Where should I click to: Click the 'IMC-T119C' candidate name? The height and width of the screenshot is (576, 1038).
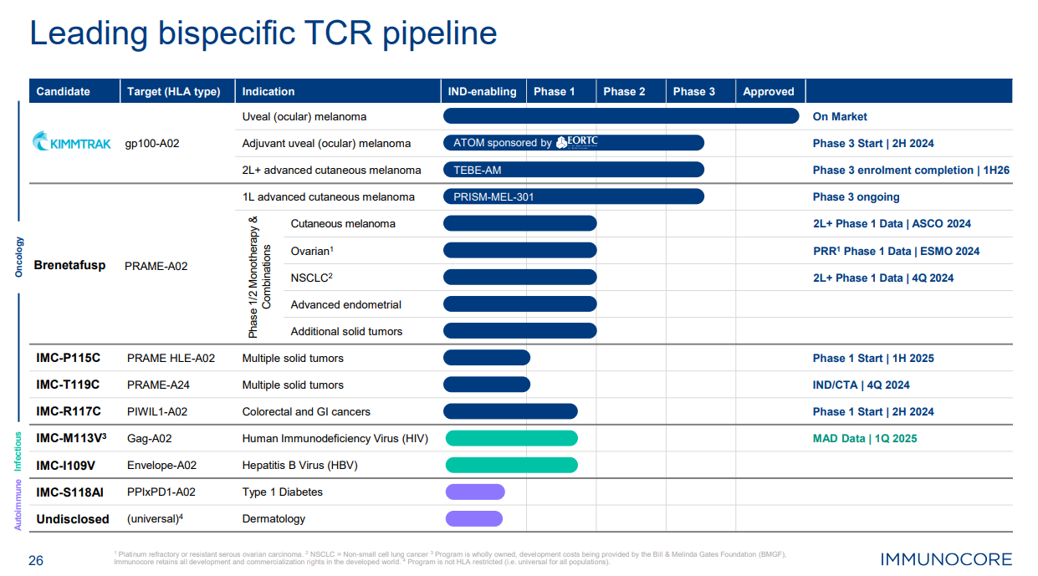(x=68, y=385)
